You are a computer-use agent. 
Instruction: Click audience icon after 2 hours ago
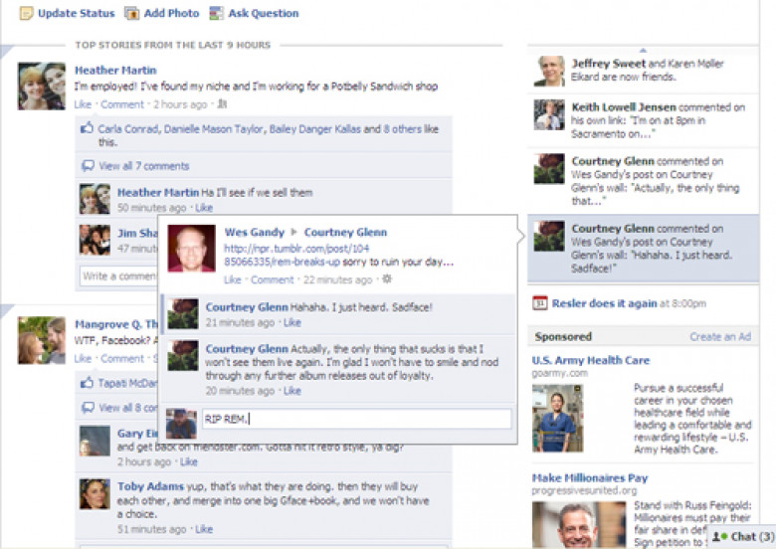pyautogui.click(x=222, y=103)
